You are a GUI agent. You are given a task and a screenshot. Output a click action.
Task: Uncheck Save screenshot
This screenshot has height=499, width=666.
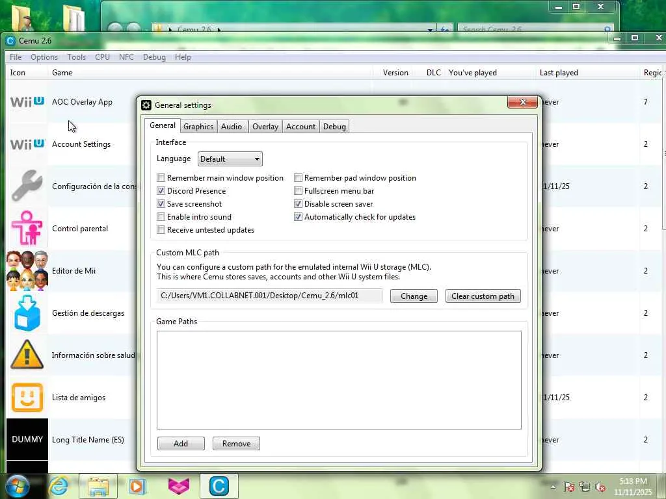[161, 203]
